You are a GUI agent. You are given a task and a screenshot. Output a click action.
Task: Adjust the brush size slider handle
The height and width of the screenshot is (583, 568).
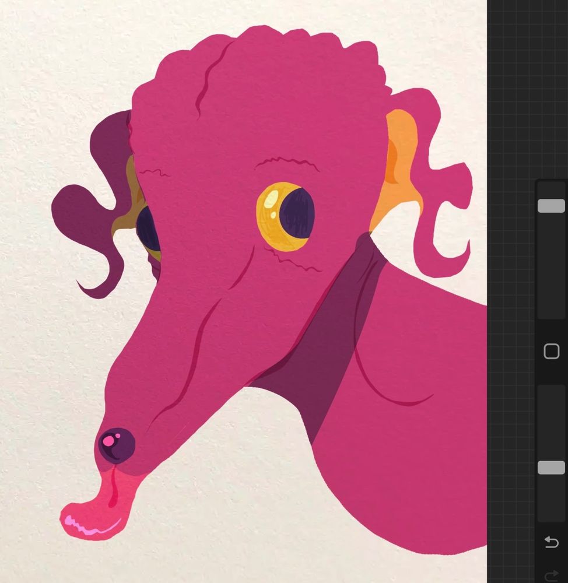tap(551, 206)
